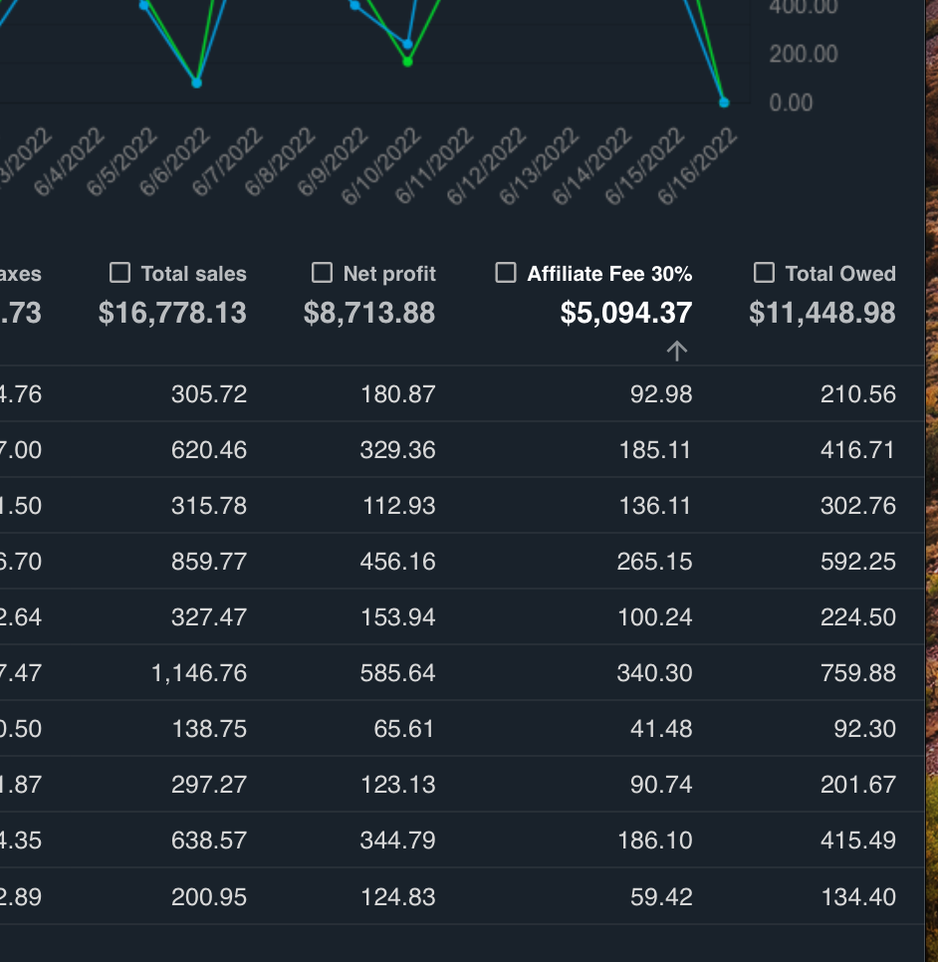This screenshot has height=962, width=938.
Task: Select the 1,146.76 total sales cell
Action: 199,673
